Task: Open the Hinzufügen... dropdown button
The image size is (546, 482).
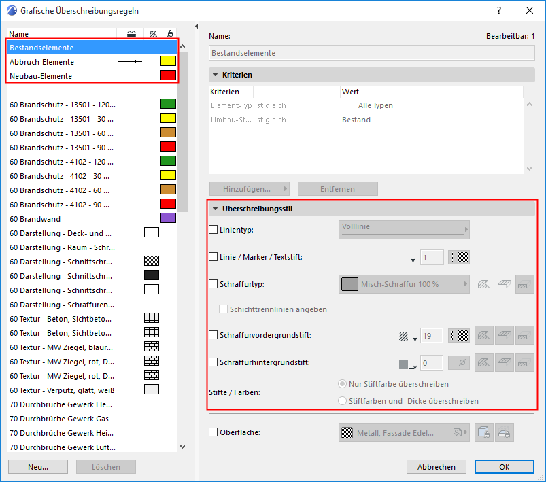Action: coord(250,189)
